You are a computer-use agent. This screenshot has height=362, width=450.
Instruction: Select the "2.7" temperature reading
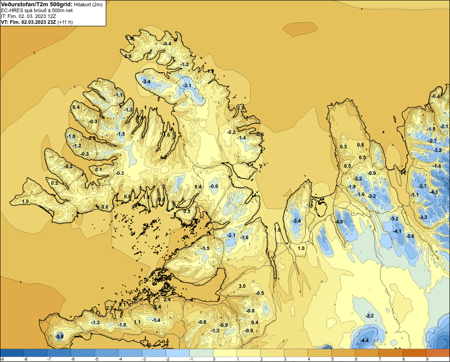pos(109,308)
